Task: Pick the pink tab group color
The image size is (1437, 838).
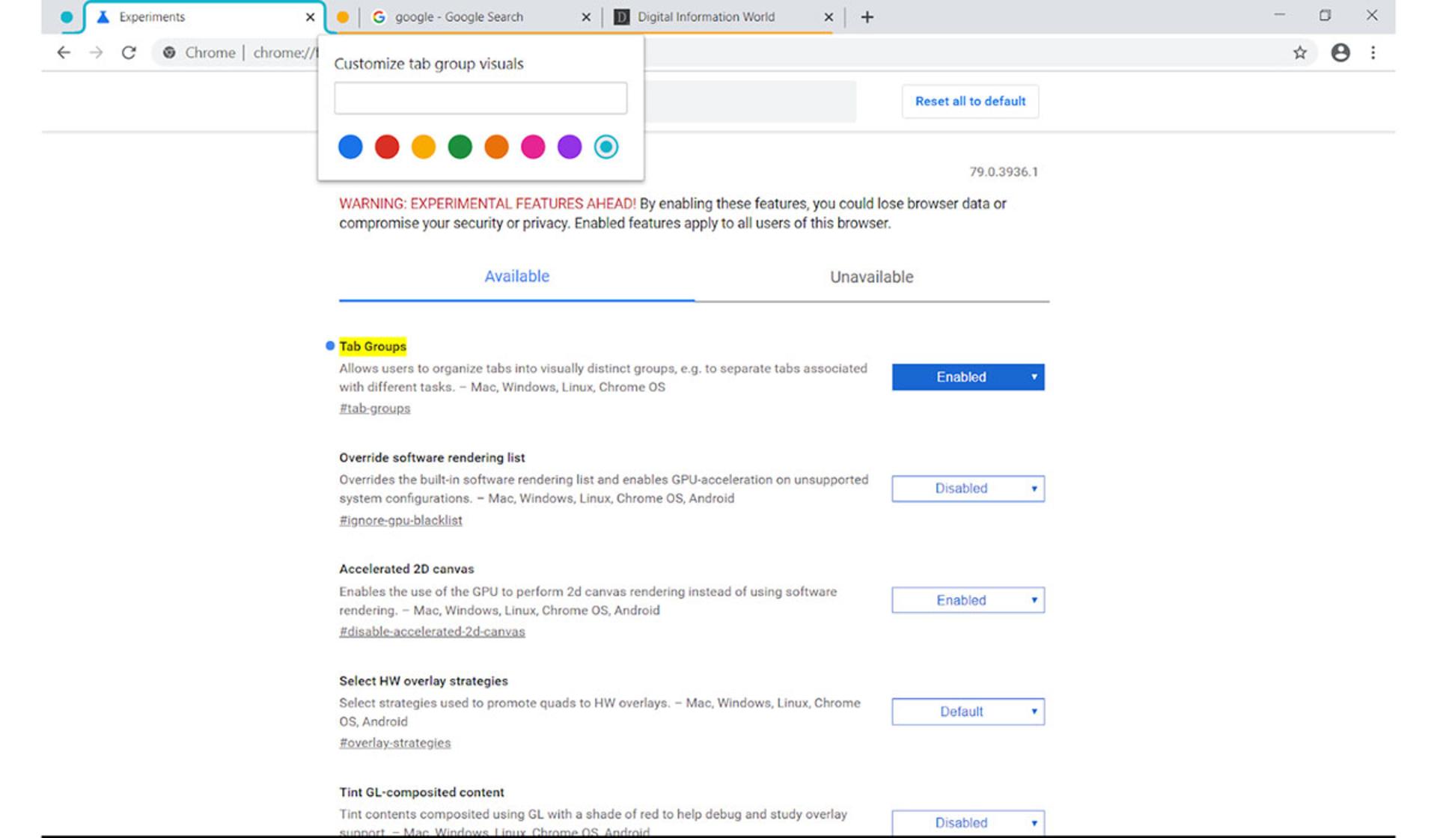Action: (x=533, y=147)
